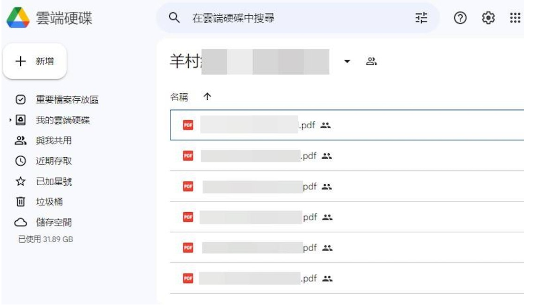
Task: Click the Google Drive logo
Action: [17, 18]
